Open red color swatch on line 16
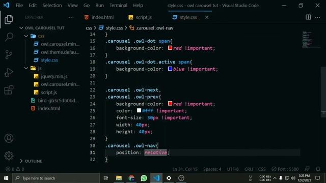The height and width of the screenshot is (183, 326). 170,48
